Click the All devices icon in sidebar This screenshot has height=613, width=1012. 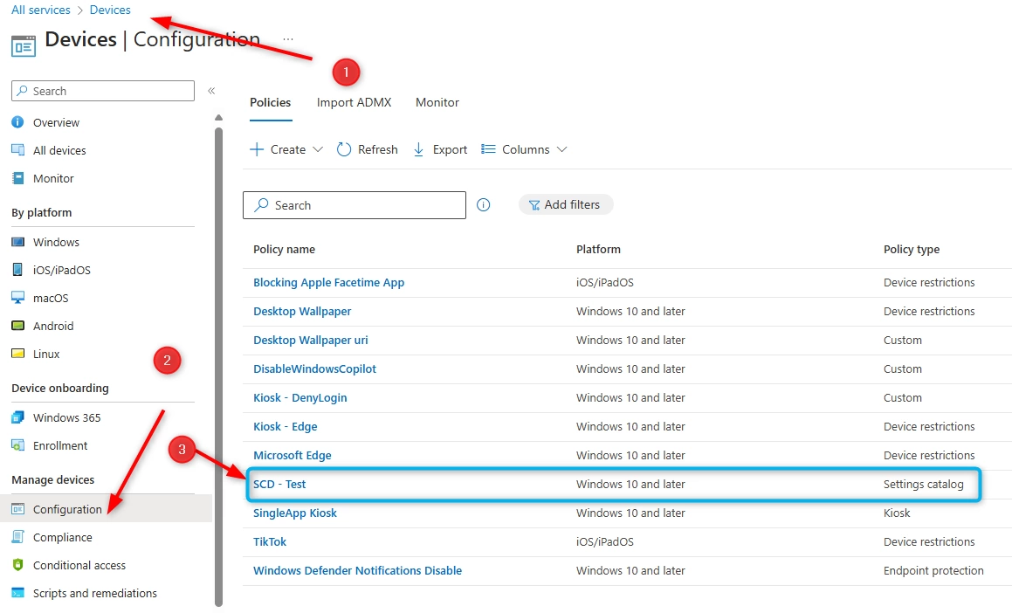[x=18, y=149]
